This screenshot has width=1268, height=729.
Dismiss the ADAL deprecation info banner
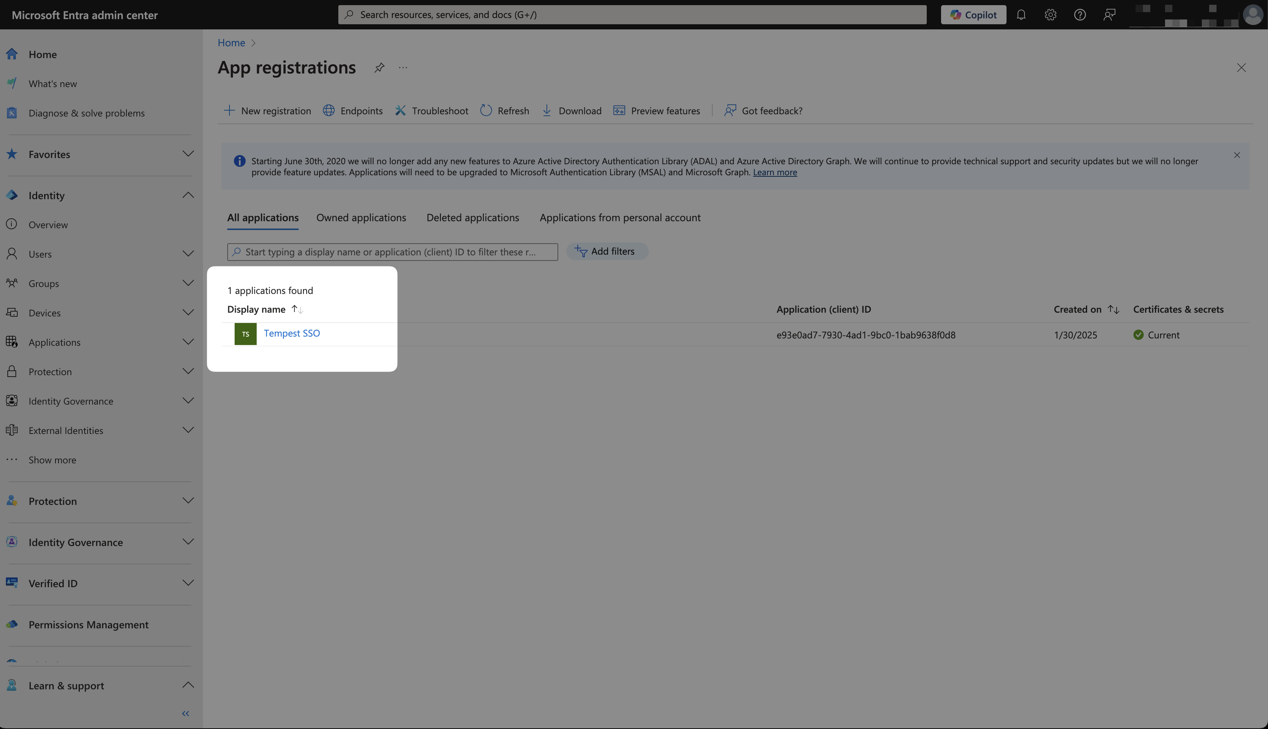[1236, 155]
